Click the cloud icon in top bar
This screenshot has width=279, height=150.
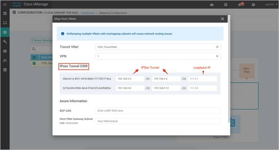coord(212,5)
